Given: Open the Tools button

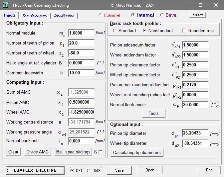Looking at the screenshot, I should (x=154, y=114).
